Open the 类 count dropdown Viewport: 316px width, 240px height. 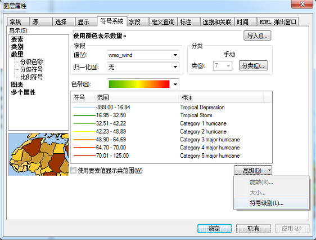223,66
